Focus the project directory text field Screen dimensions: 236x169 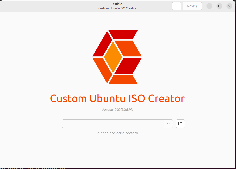pos(113,124)
